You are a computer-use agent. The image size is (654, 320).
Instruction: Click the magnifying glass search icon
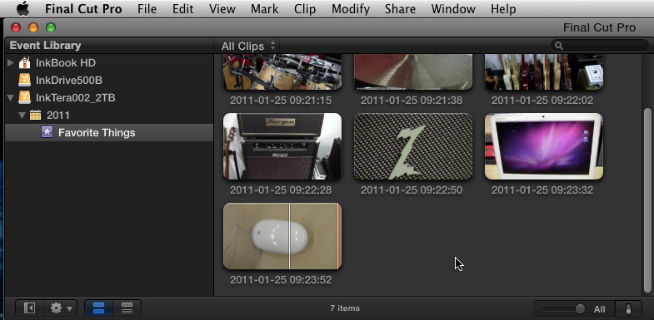tap(559, 46)
